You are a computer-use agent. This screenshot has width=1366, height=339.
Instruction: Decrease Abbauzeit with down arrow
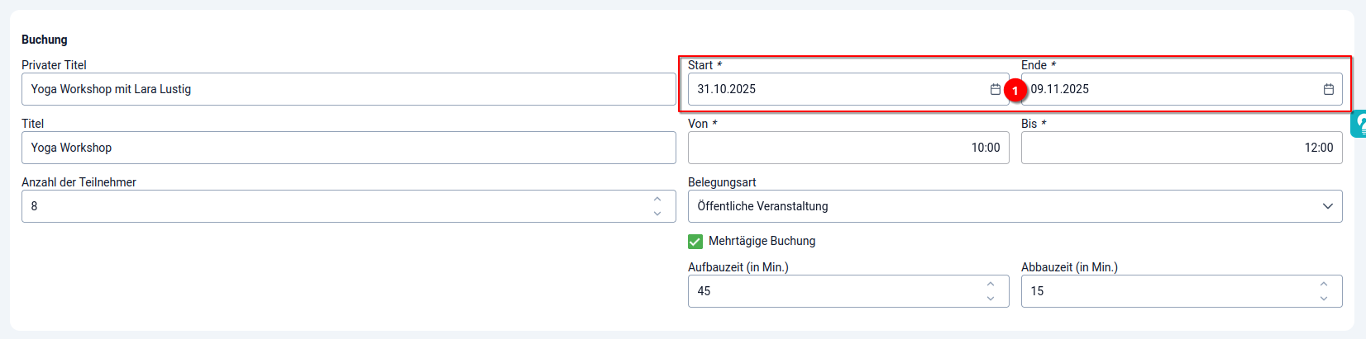1324,299
